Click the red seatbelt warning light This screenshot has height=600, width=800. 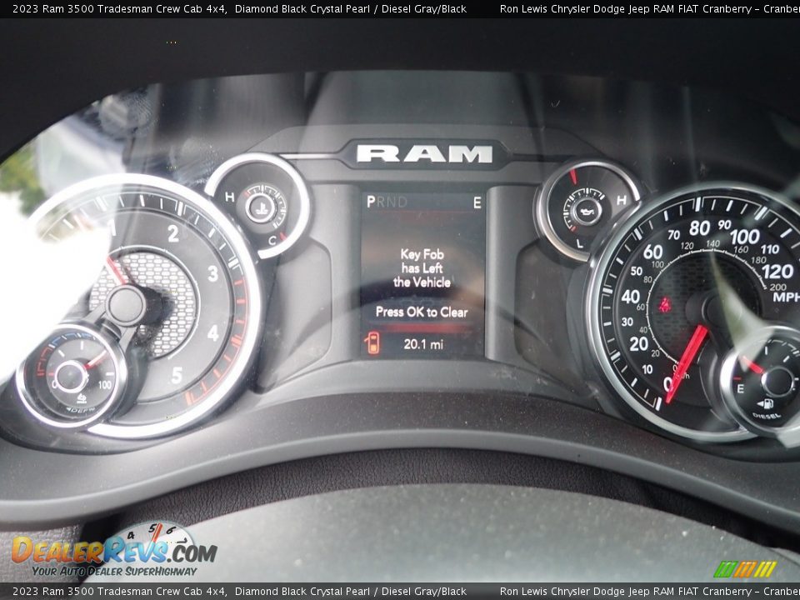coord(664,305)
